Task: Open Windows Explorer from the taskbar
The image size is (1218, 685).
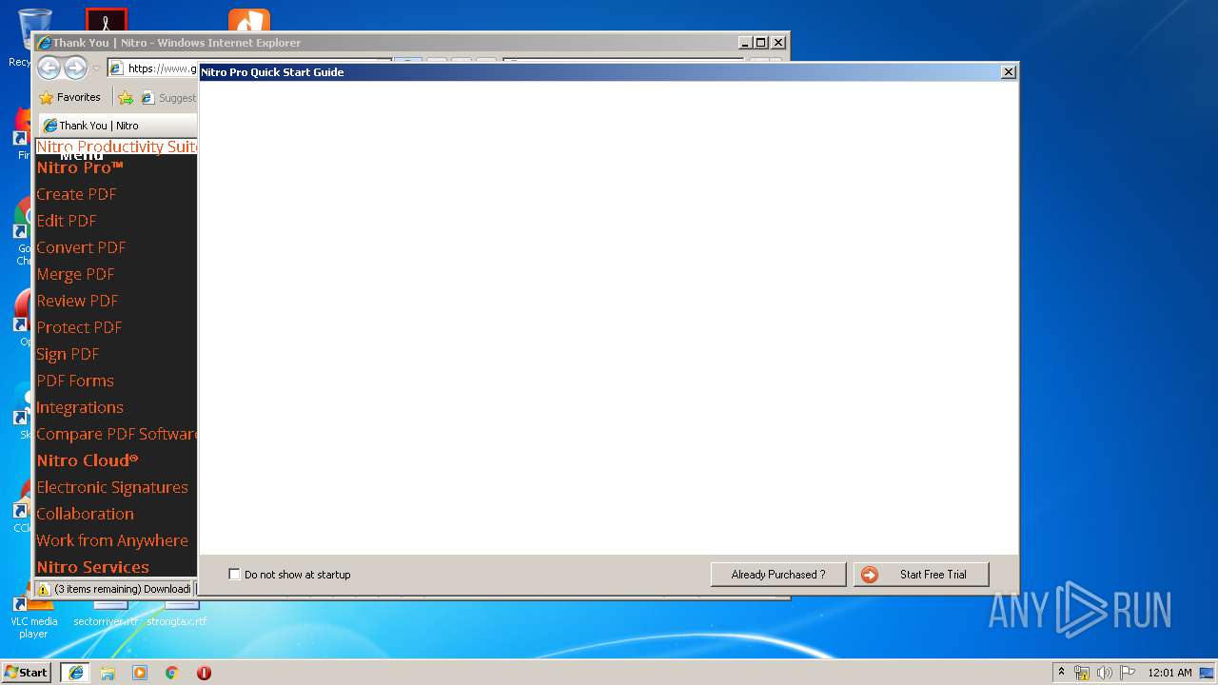Action: (x=108, y=673)
